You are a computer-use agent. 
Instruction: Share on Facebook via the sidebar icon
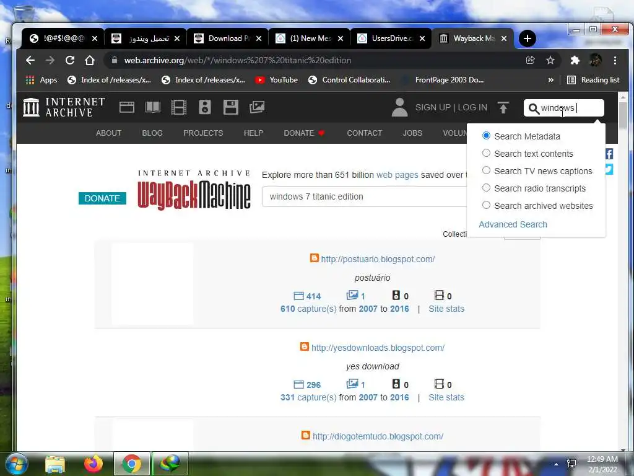pos(609,154)
